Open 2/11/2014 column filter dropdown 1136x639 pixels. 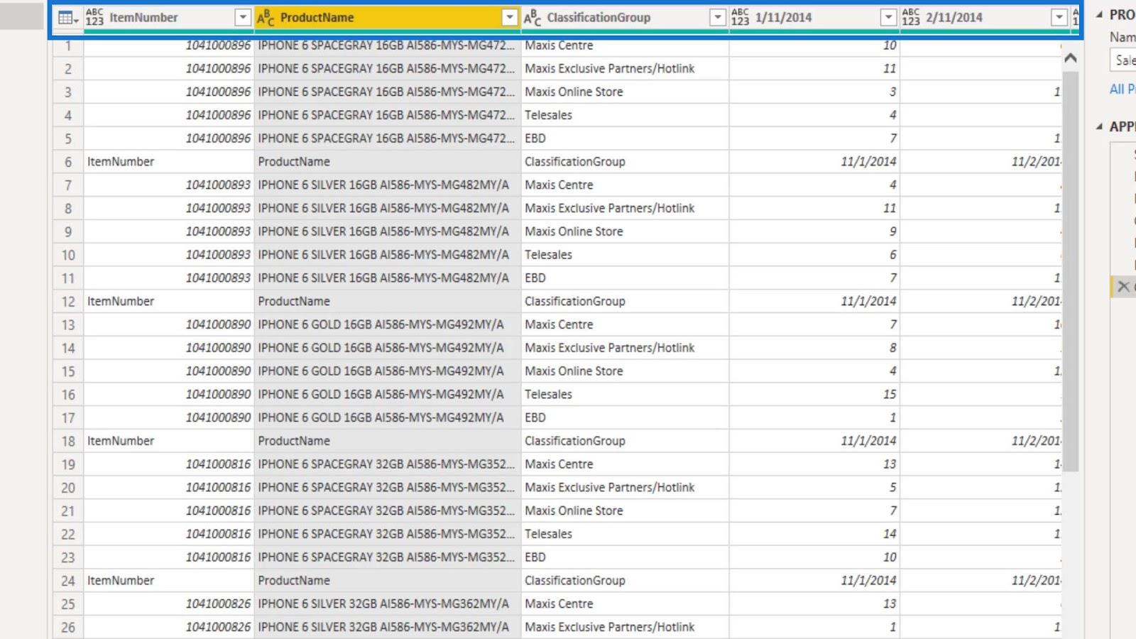1059,18
